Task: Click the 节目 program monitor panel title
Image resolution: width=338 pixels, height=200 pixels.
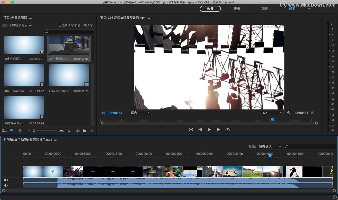Action: point(123,18)
